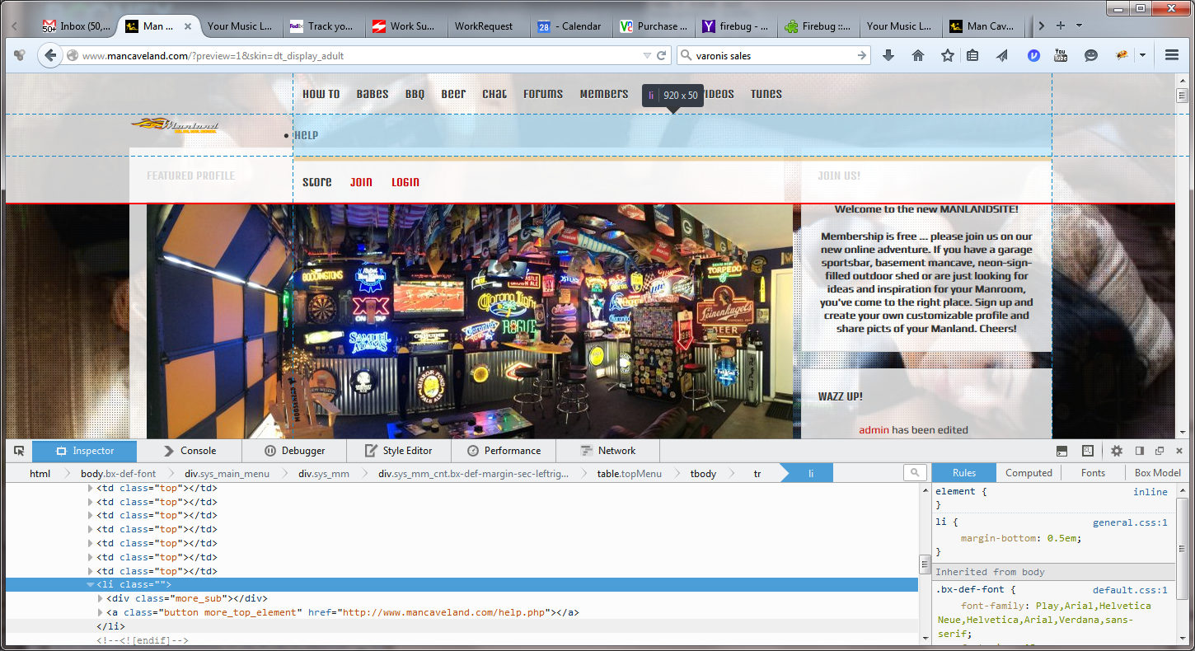Open the general.css:1 source link

(x=1130, y=522)
